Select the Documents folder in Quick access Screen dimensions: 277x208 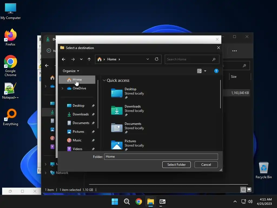(127, 128)
